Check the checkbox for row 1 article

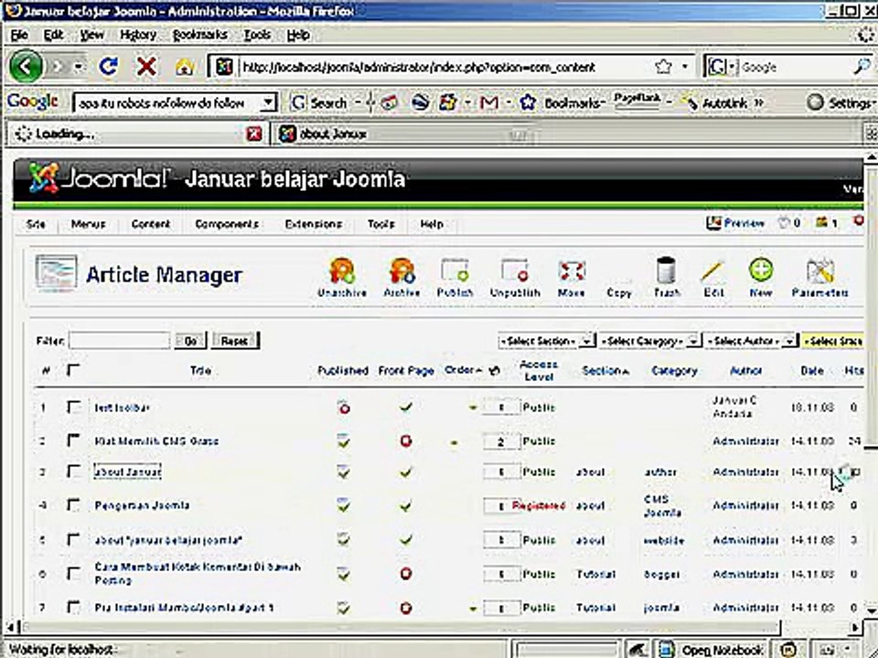click(73, 407)
